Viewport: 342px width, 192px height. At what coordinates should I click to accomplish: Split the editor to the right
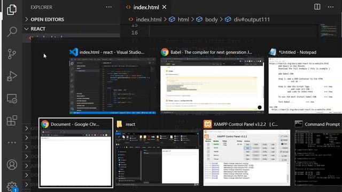317,7
